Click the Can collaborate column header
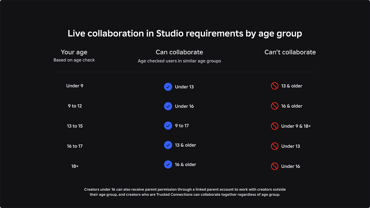 (179, 52)
